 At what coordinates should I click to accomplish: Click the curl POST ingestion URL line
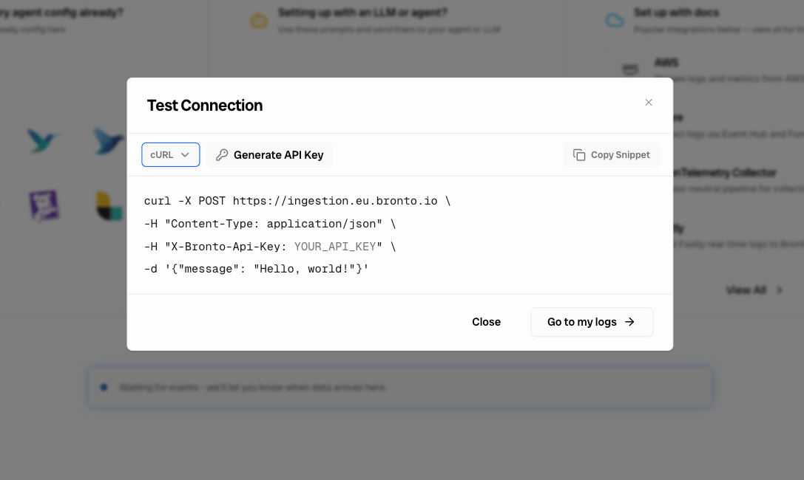click(x=297, y=201)
